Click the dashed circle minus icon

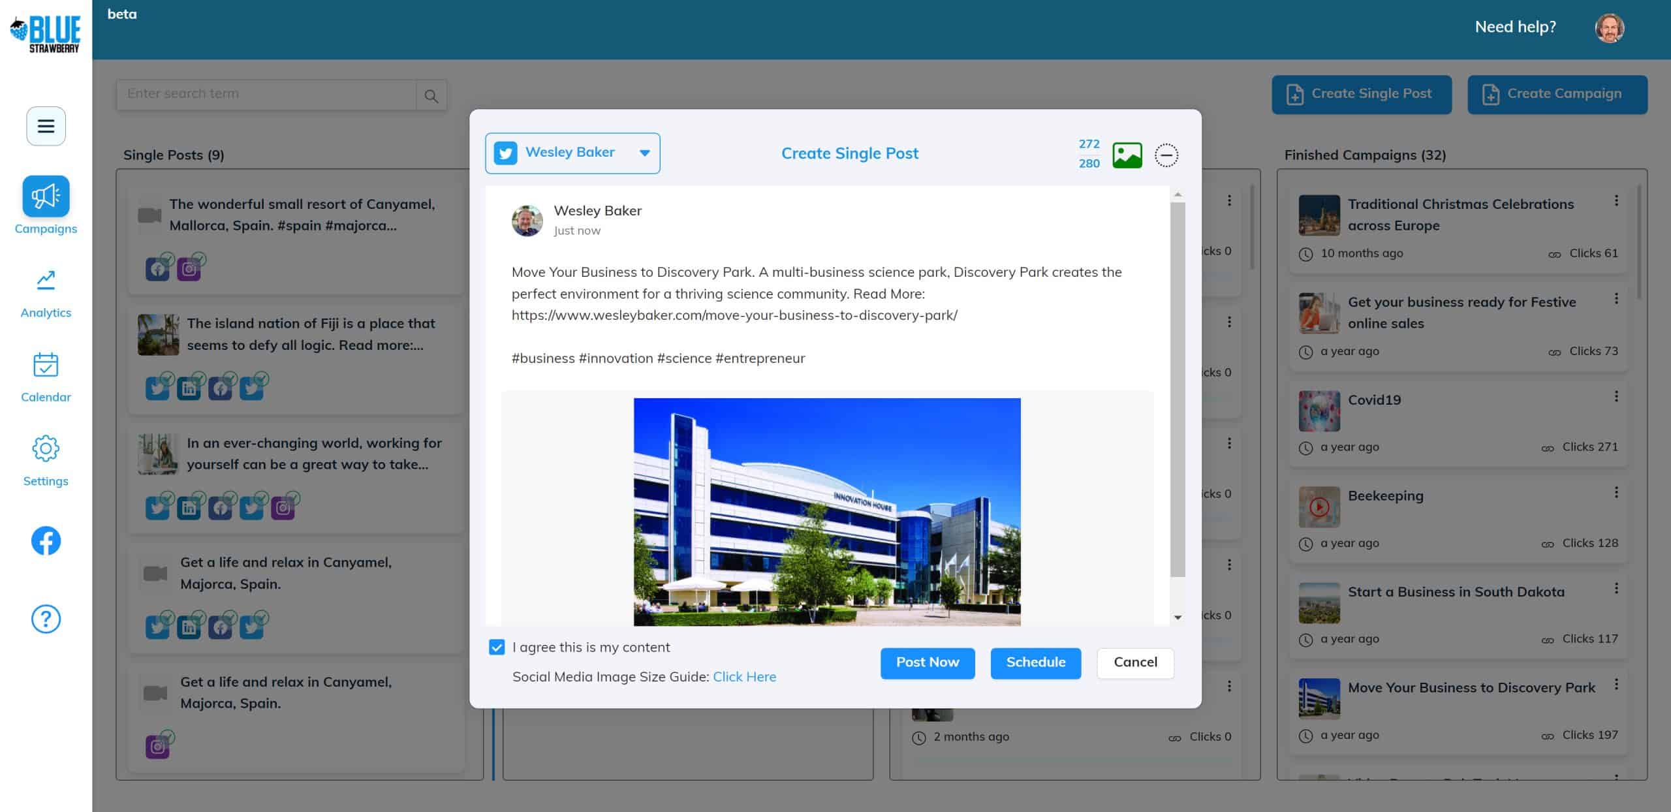(x=1166, y=155)
